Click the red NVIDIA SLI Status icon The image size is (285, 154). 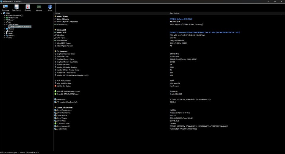(55, 86)
